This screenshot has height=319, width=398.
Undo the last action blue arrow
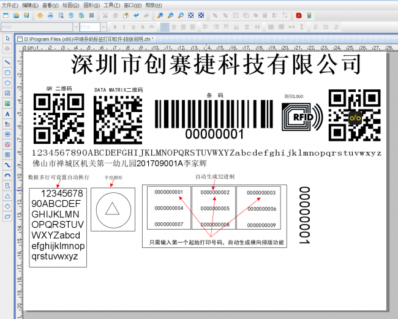(137, 16)
